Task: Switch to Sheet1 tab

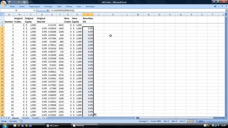Action: tap(15, 118)
